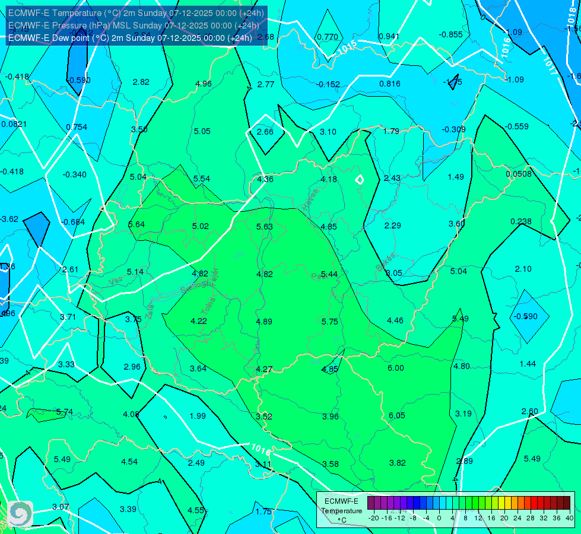
Task: Click the -0.309 temperature value
Action: click(453, 129)
